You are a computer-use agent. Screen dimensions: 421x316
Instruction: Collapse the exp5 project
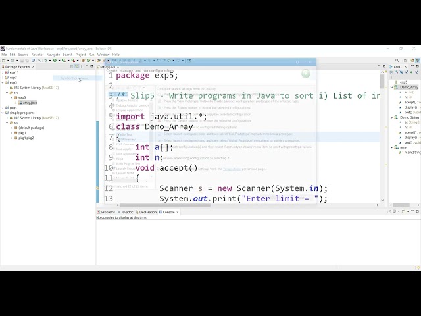[x=3, y=82]
